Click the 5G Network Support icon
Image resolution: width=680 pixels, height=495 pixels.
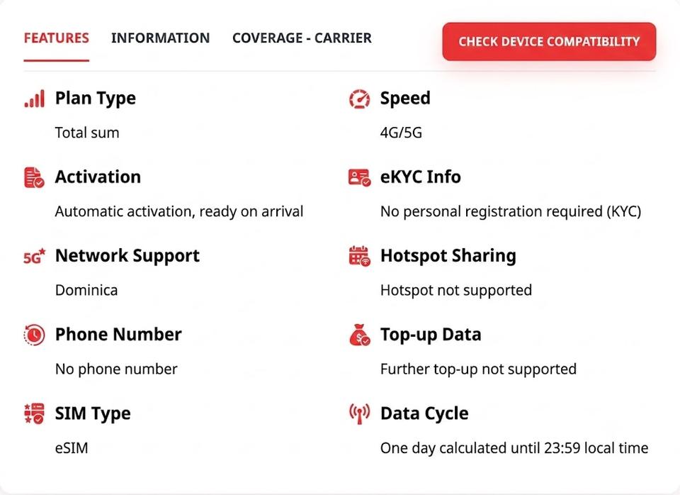coord(34,256)
